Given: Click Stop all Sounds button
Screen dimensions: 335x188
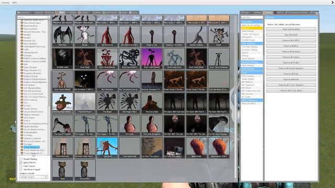Looking at the screenshot, I should (x=291, y=35).
